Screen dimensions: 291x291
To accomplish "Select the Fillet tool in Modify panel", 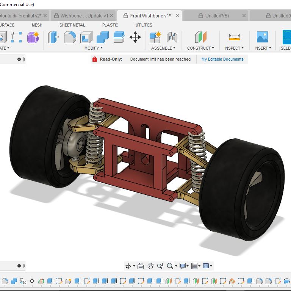I will click(70, 37).
